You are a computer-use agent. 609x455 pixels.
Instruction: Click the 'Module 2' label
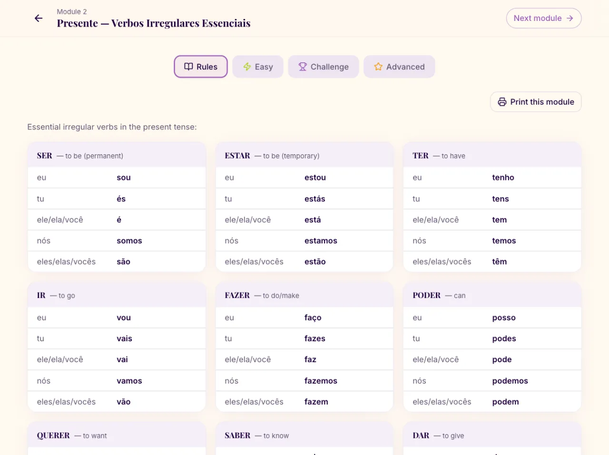tap(72, 11)
